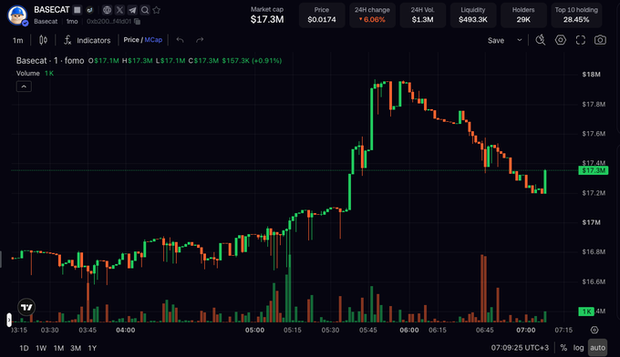The width and height of the screenshot is (620, 357).
Task: Collapse the indicator legend chevron
Action: click(24, 87)
